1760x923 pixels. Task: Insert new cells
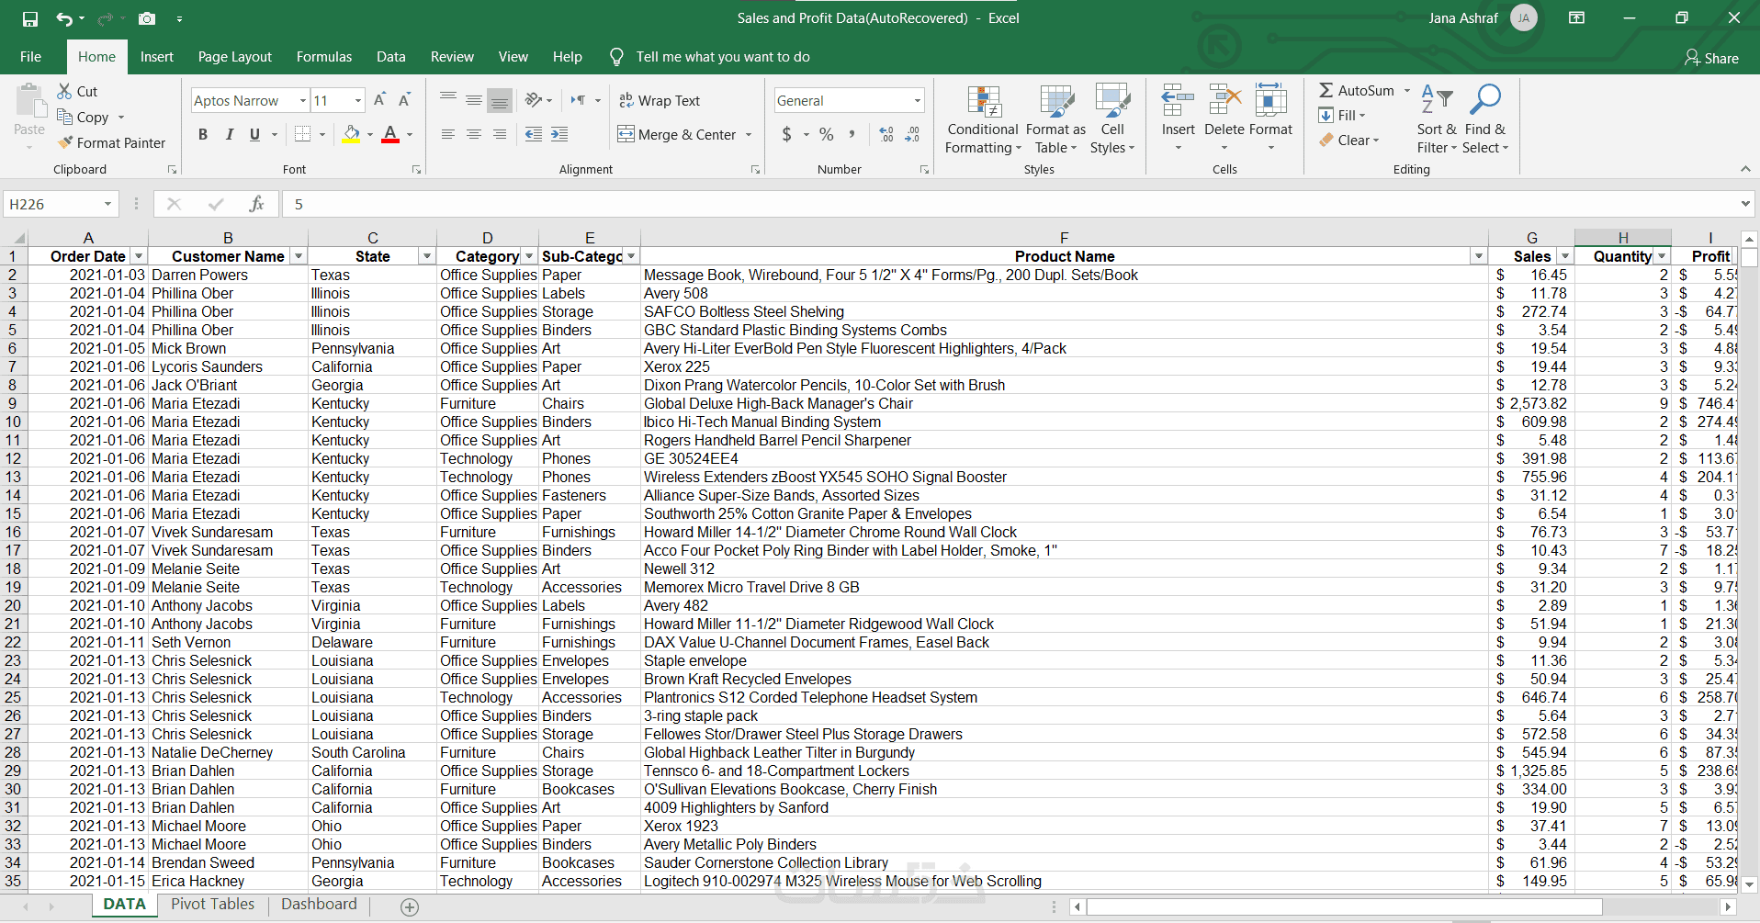(1178, 118)
